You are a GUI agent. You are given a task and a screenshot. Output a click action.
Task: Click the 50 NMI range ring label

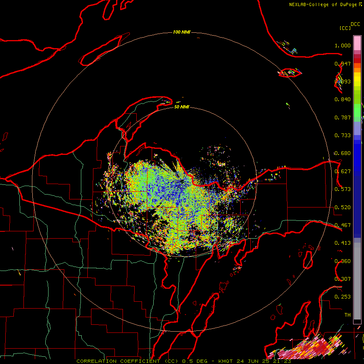(x=182, y=107)
